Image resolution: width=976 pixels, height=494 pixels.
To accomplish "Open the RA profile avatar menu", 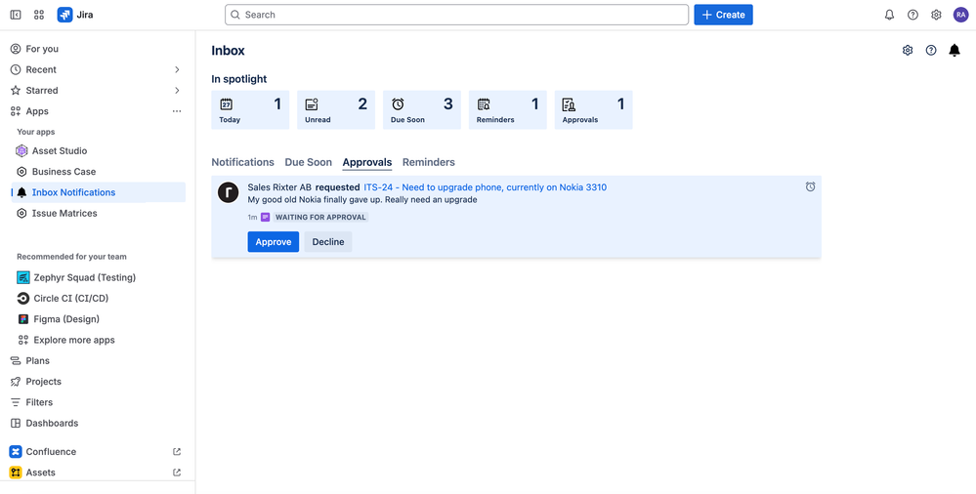I will (960, 15).
